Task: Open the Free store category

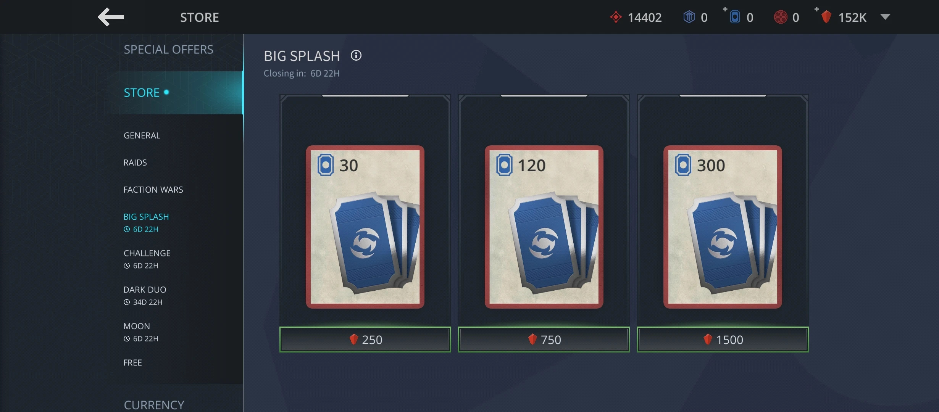Action: coord(132,363)
